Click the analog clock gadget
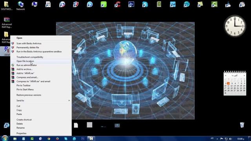This screenshot has width=251, height=141. tap(235, 26)
